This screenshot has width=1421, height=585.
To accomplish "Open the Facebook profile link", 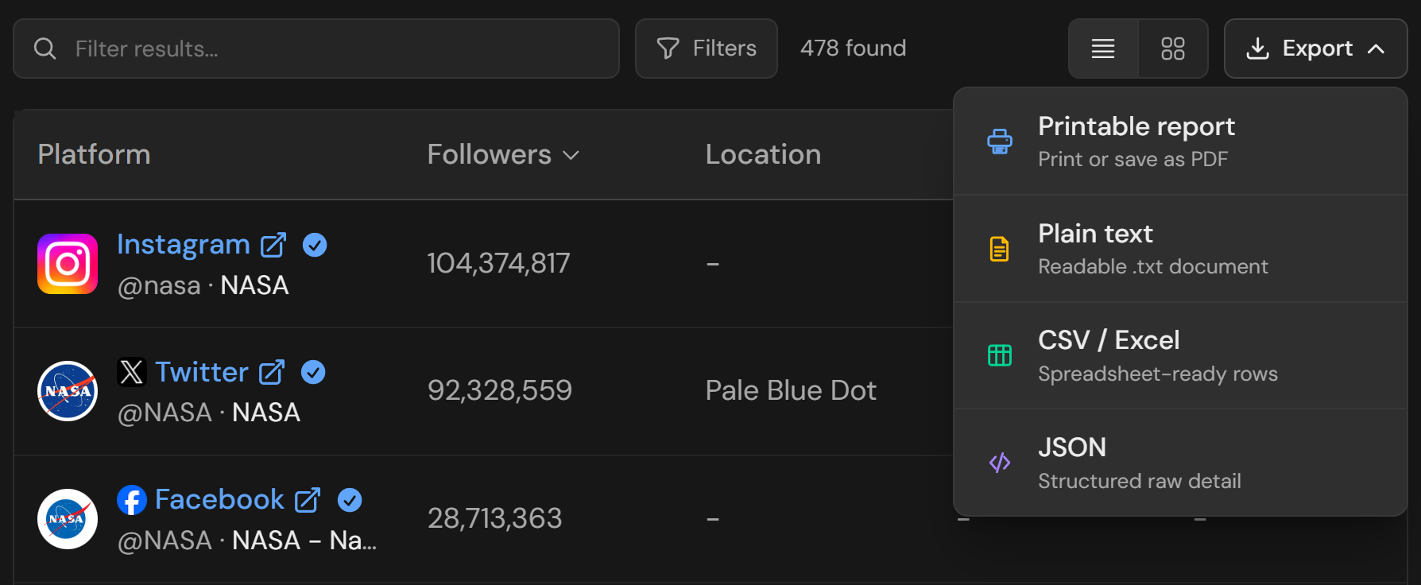I will pos(219,499).
